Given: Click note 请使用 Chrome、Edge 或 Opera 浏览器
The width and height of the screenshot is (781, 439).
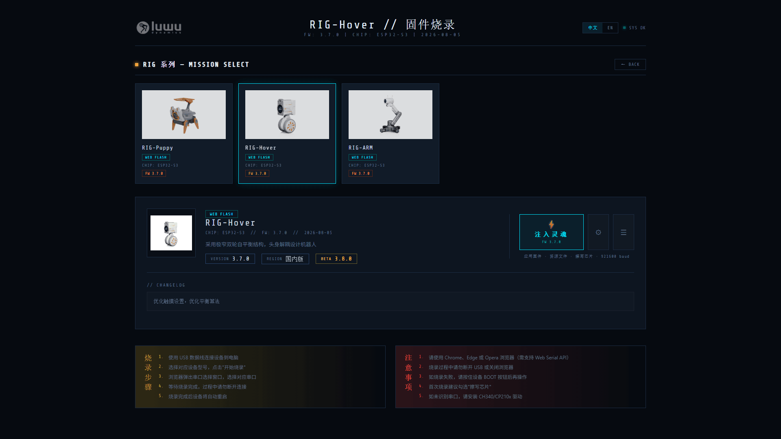Looking at the screenshot, I should coord(499,358).
